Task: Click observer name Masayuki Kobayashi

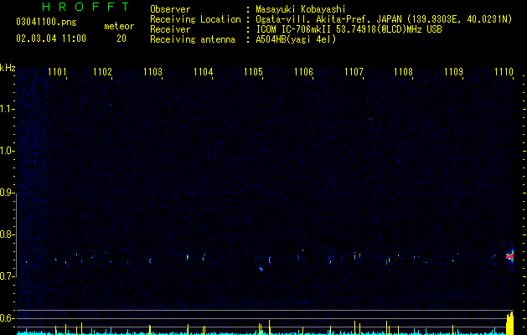Action: pyautogui.click(x=301, y=9)
